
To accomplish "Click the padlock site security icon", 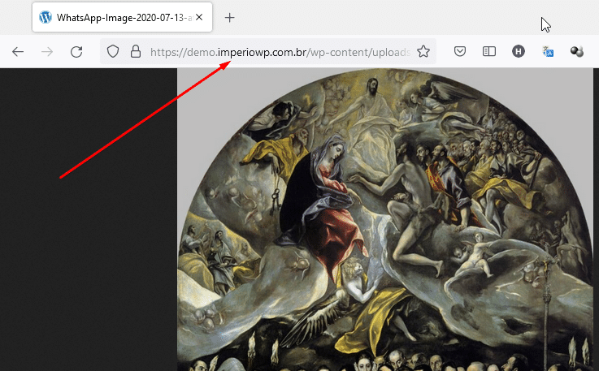I will click(x=135, y=52).
